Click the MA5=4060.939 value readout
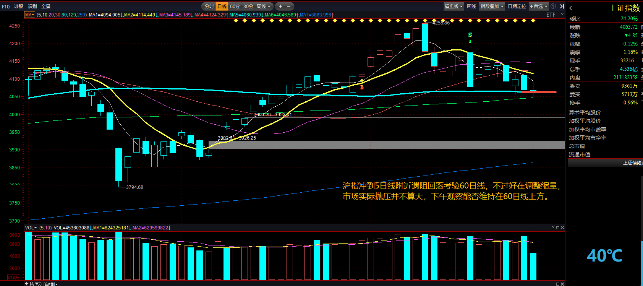This screenshot has width=643, height=286. tap(247, 15)
